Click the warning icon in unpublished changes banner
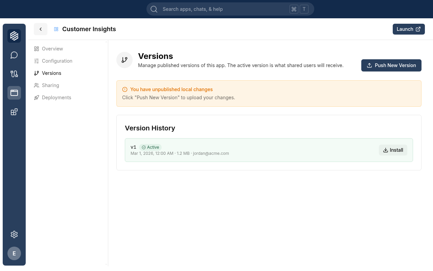433x271 pixels. click(125, 89)
